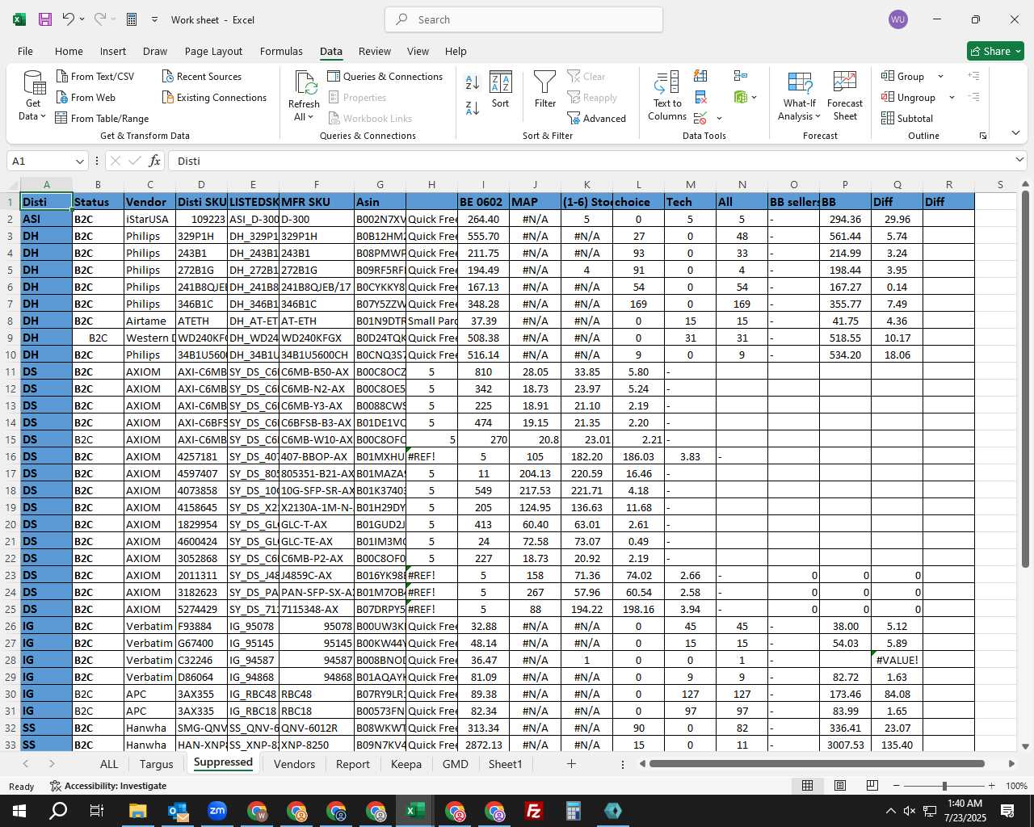Switch to Normal view

(x=807, y=785)
